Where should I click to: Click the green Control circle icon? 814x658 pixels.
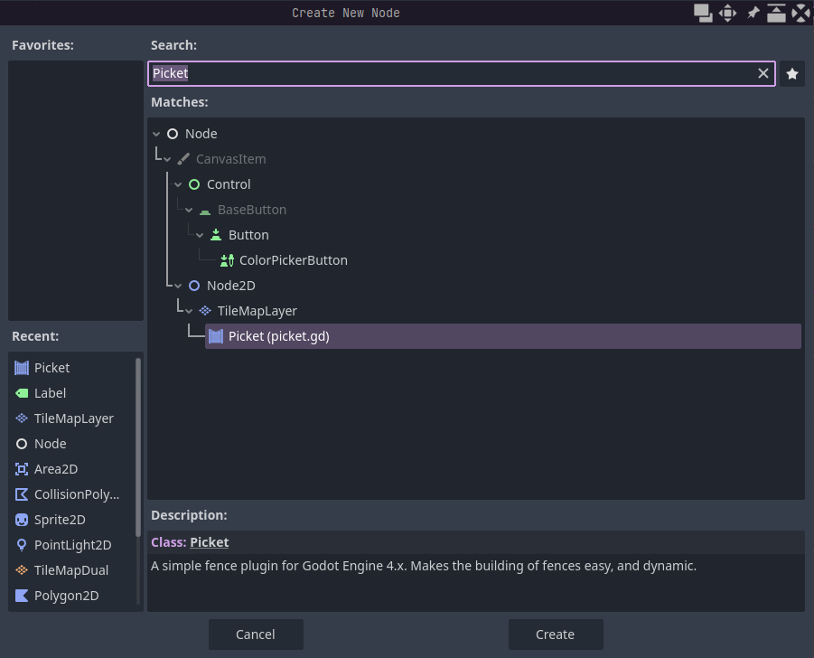point(194,184)
